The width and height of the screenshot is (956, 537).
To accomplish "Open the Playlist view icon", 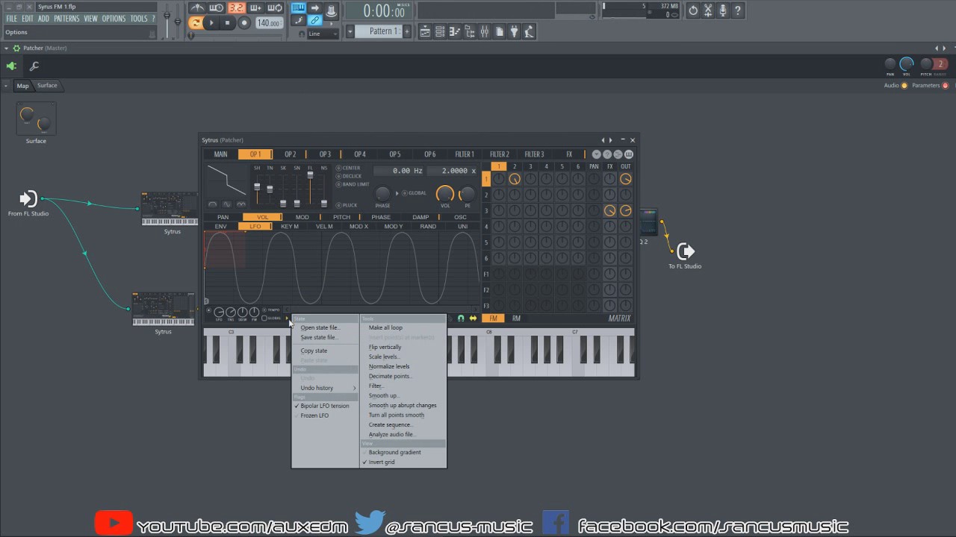I will coord(425,31).
